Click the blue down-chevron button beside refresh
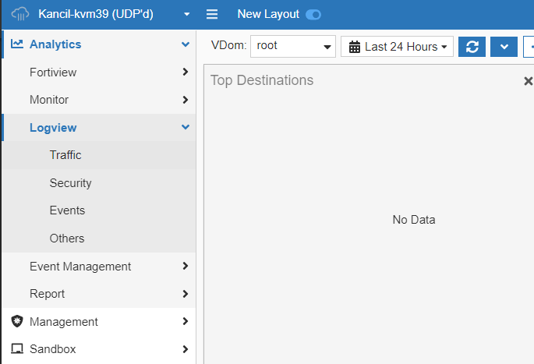Image resolution: width=534 pixels, height=364 pixels. [504, 47]
